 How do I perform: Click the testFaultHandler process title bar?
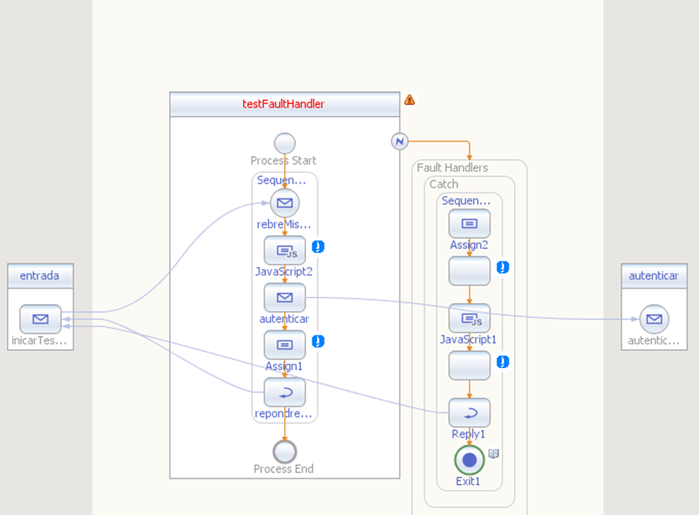coord(284,105)
